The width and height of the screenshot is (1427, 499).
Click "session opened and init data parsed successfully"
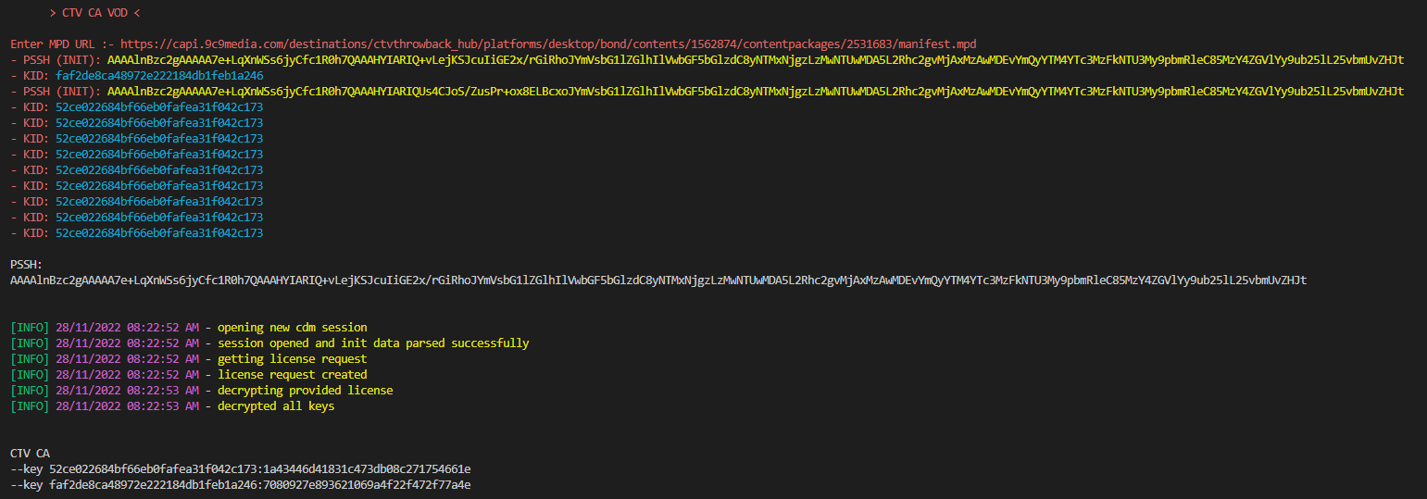click(x=373, y=343)
